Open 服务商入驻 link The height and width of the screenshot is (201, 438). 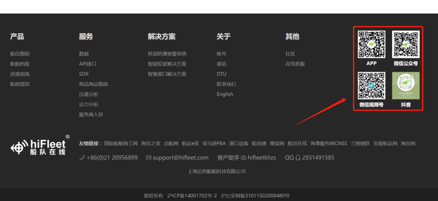click(x=91, y=114)
